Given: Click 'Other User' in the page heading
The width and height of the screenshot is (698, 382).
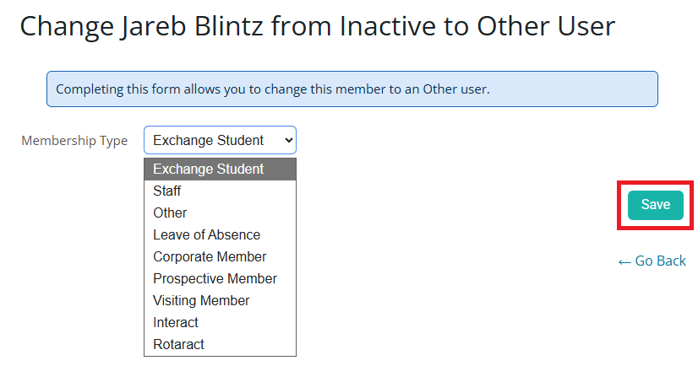Looking at the screenshot, I should (546, 26).
